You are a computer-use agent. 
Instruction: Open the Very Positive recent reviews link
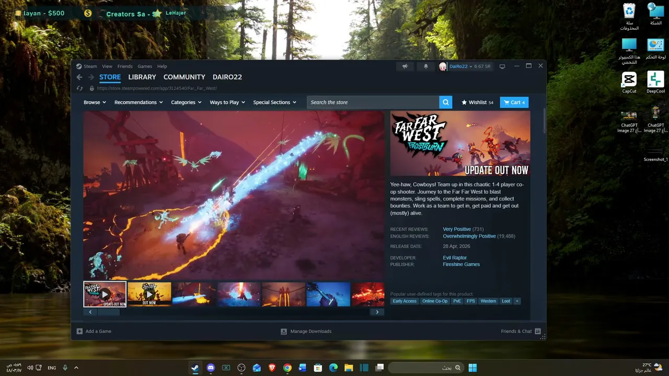click(457, 229)
